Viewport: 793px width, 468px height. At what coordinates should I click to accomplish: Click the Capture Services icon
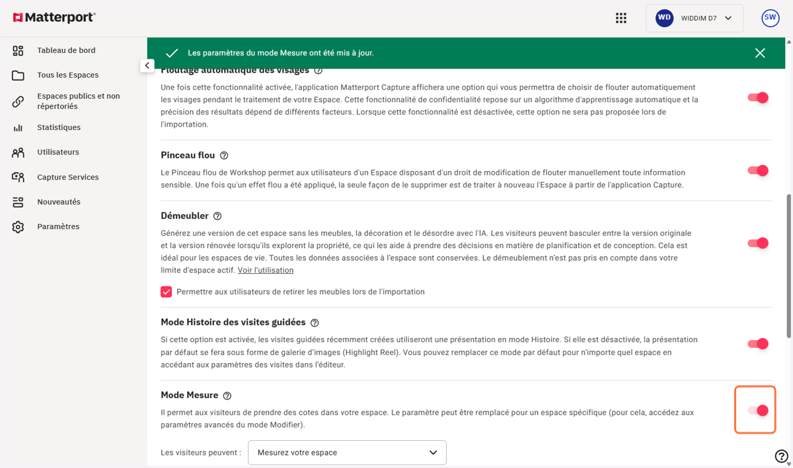(x=18, y=177)
